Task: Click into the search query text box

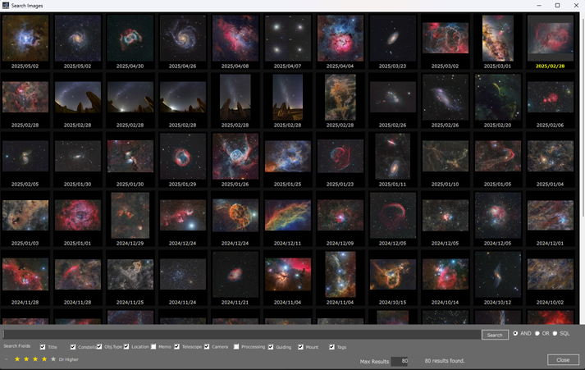Action: pyautogui.click(x=242, y=334)
